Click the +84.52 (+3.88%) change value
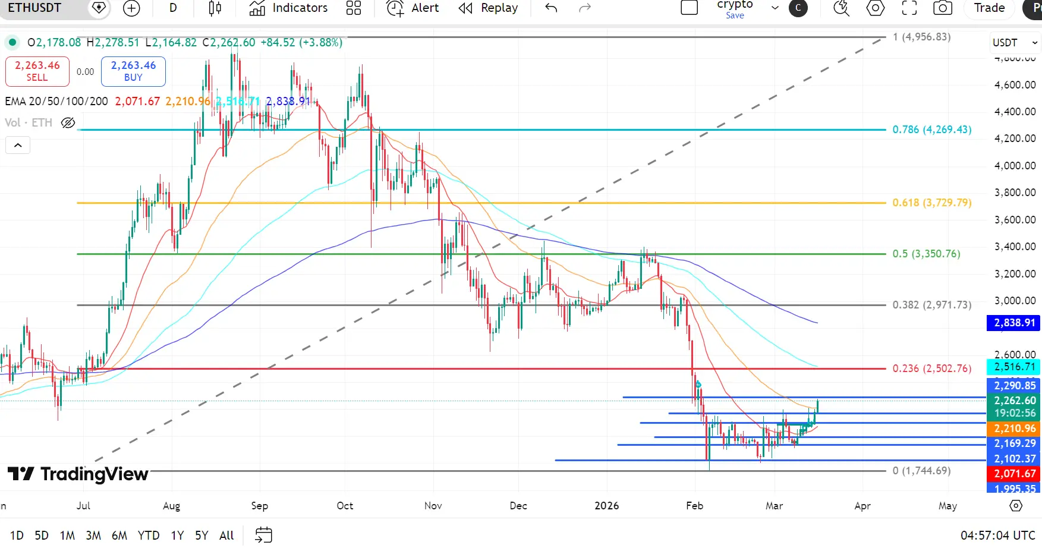 click(301, 43)
